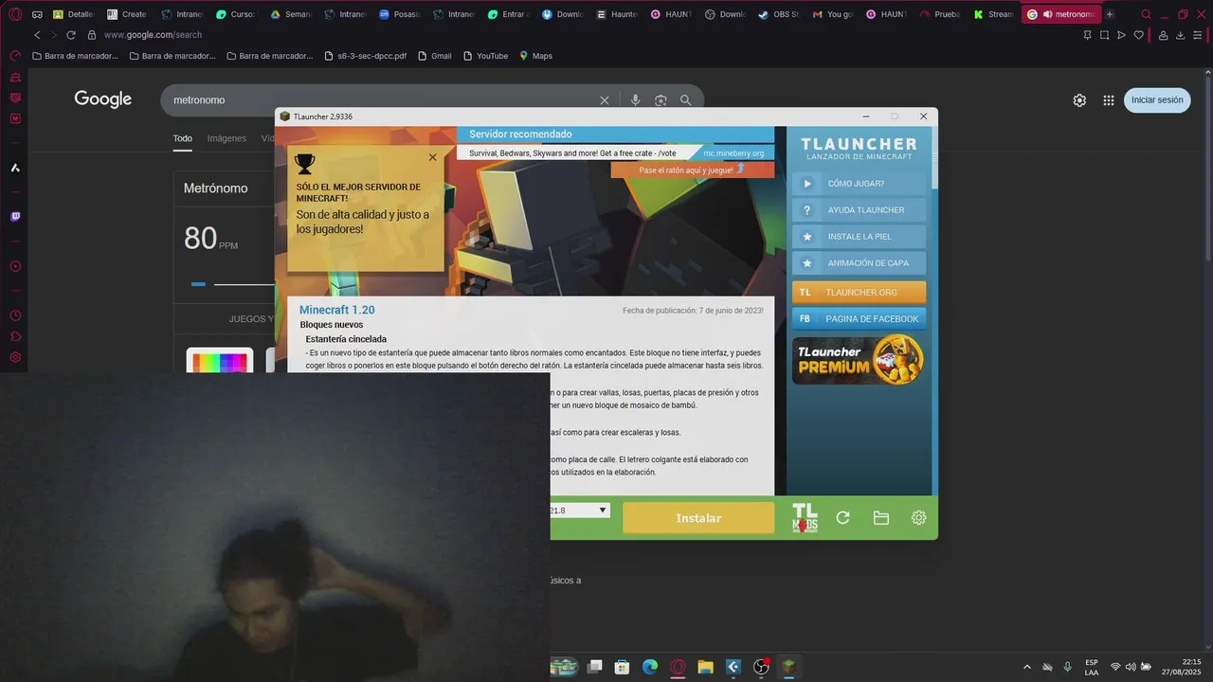Viewport: 1213px width, 682px height.
Task: Switch to the Todo results tab
Action: pyautogui.click(x=182, y=138)
